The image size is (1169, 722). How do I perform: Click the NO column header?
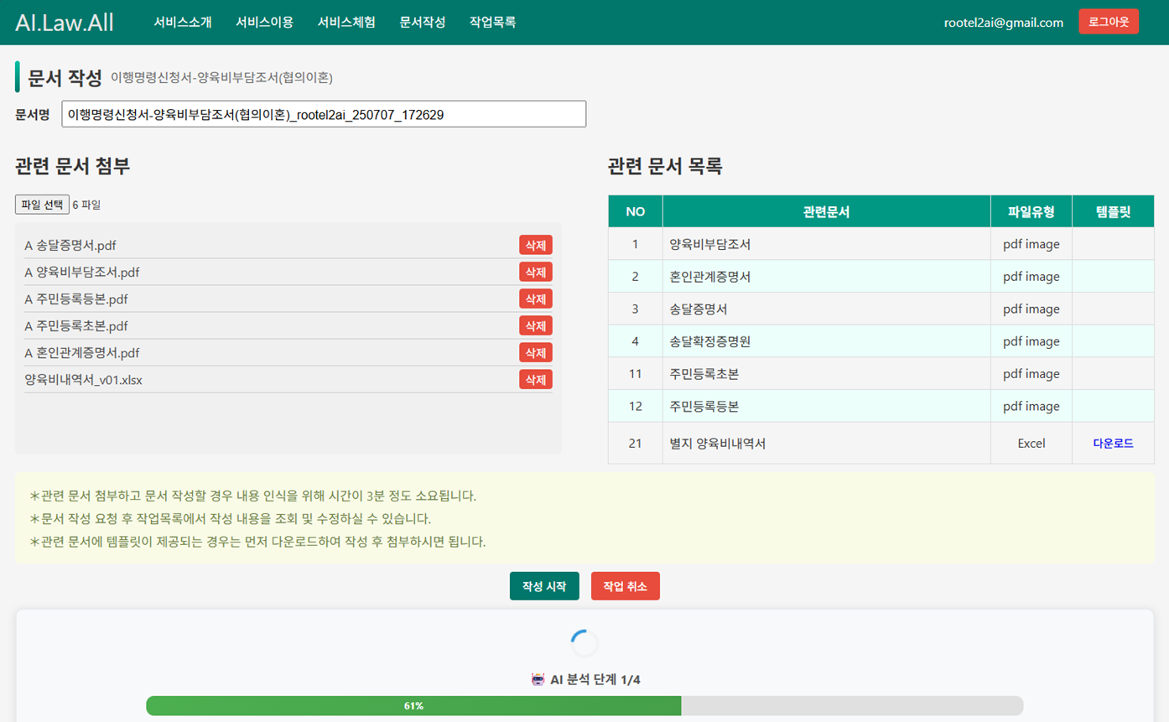[x=636, y=212]
